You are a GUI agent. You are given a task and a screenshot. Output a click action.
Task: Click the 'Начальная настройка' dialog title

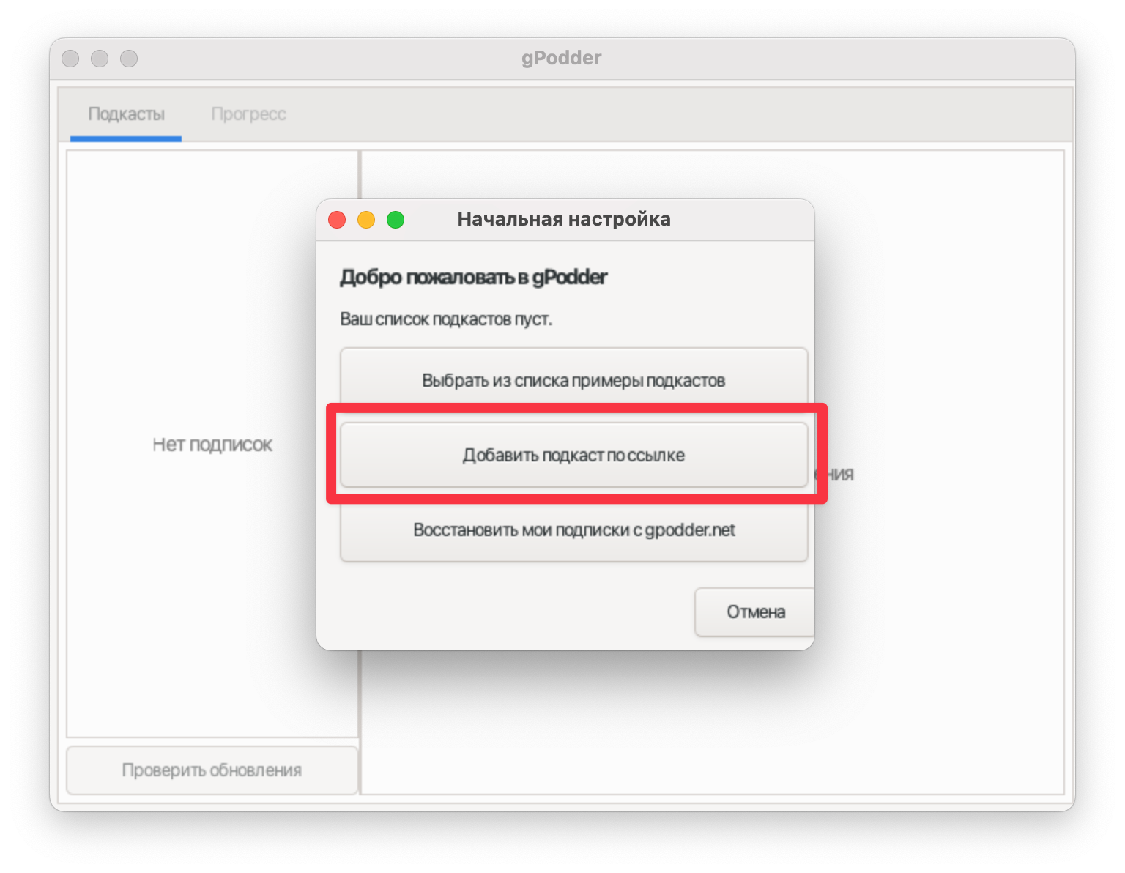click(564, 219)
